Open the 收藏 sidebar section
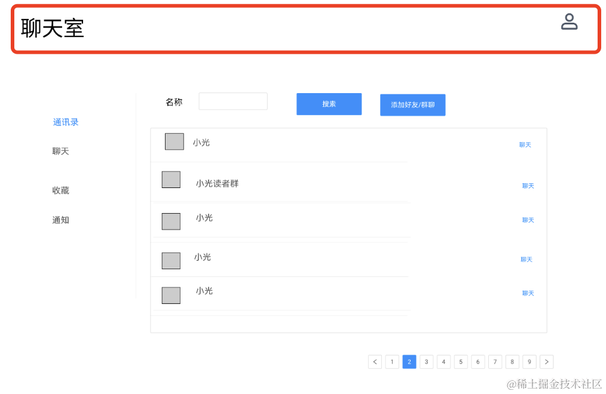 pyautogui.click(x=61, y=190)
